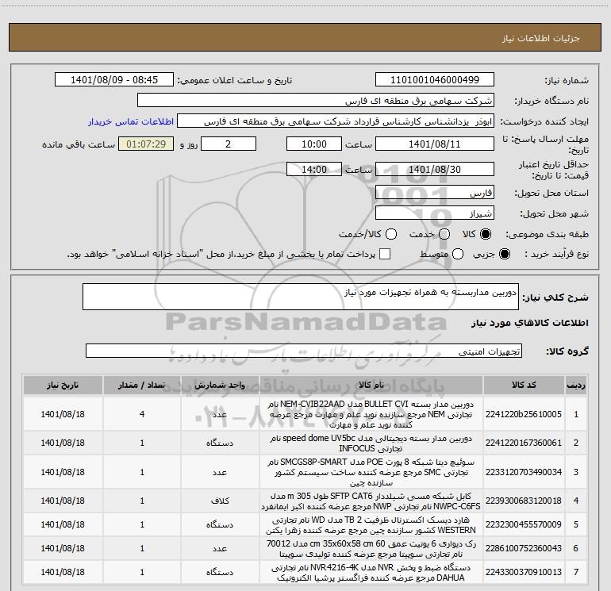Click the goods group field تجهیزات امنیتی
The image size is (611, 591).
pyautogui.click(x=304, y=351)
